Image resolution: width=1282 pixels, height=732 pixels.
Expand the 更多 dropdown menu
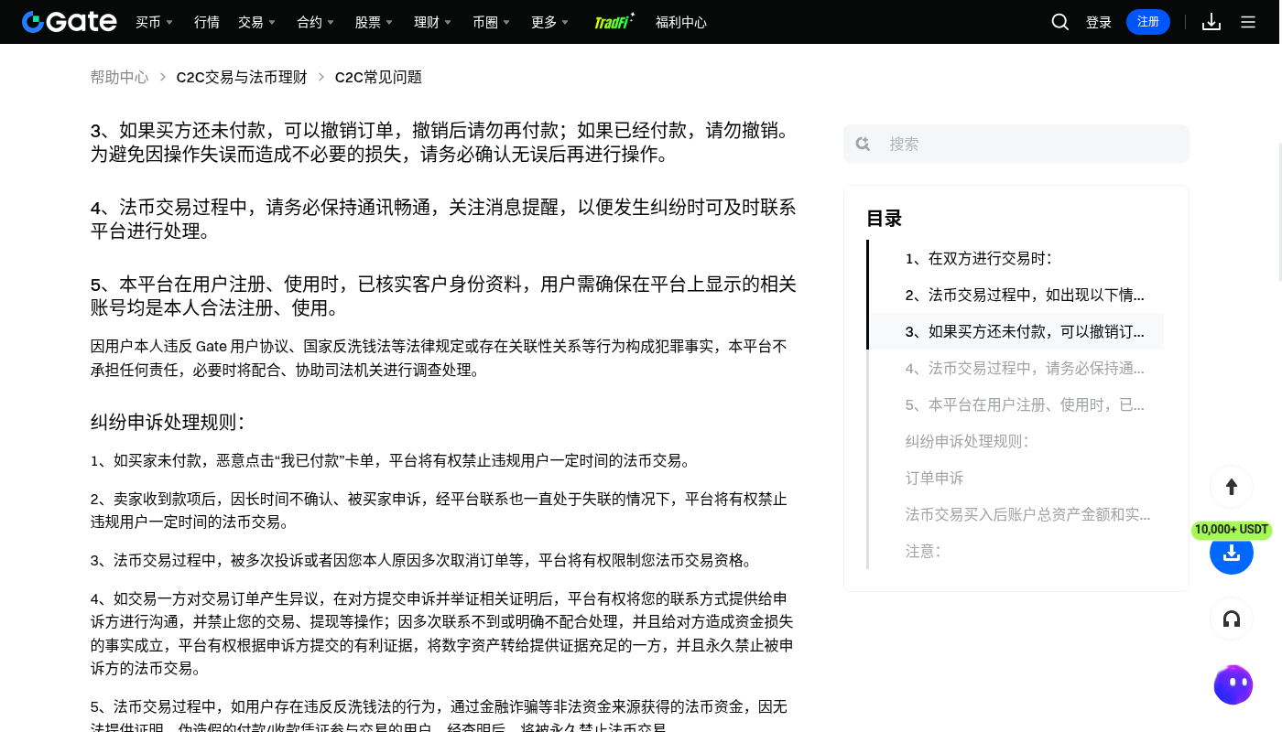point(549,22)
